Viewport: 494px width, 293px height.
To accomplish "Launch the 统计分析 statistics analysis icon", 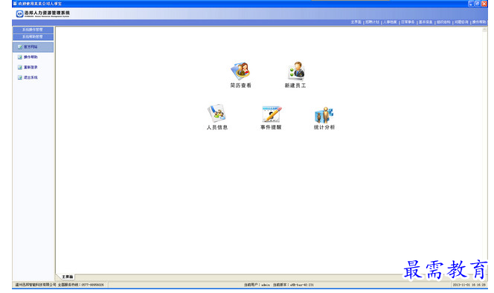I will pos(324,115).
